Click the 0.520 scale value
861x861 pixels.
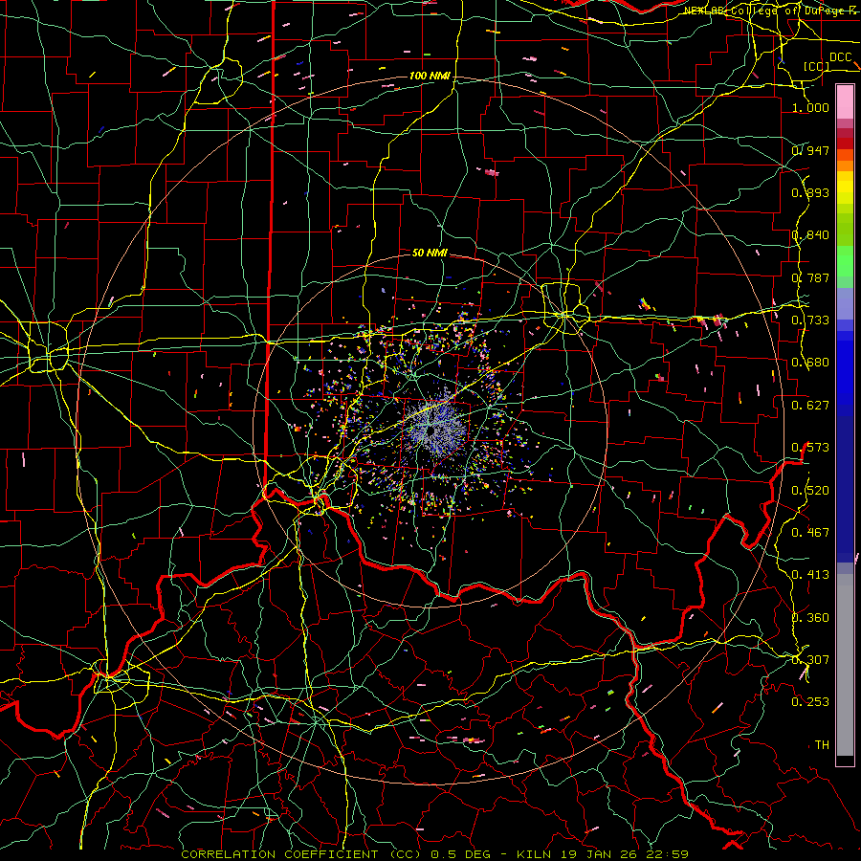pos(810,490)
